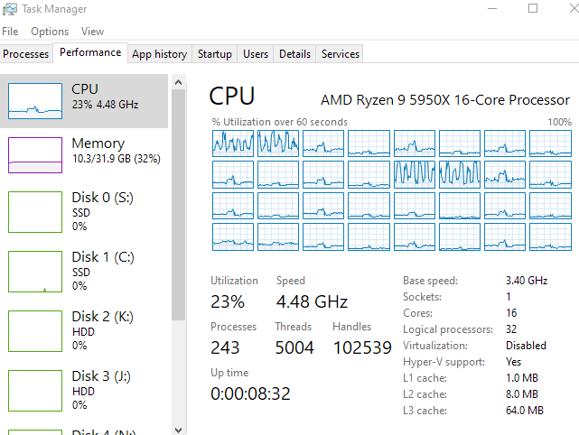
Task: Open the File menu
Action: coord(10,32)
